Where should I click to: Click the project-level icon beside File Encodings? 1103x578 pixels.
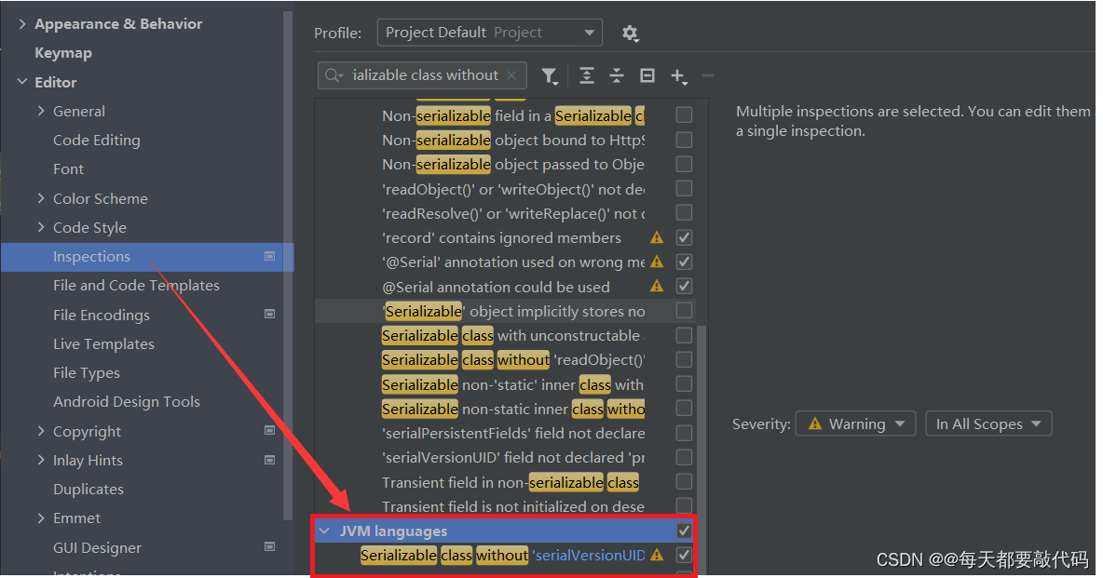269,314
